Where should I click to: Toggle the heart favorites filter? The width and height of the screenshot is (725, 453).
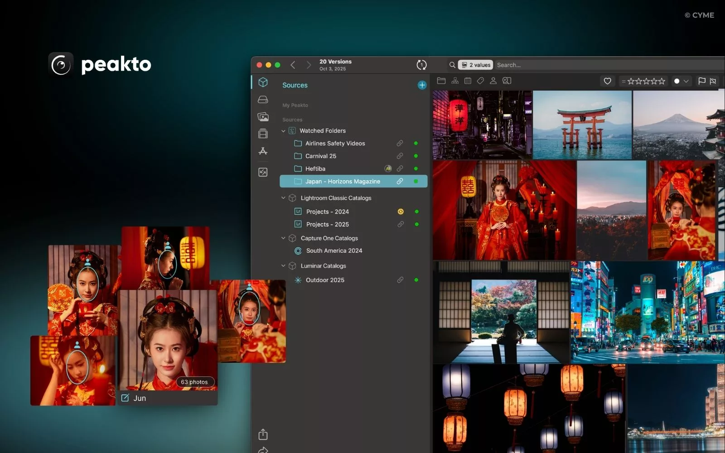pyautogui.click(x=607, y=81)
